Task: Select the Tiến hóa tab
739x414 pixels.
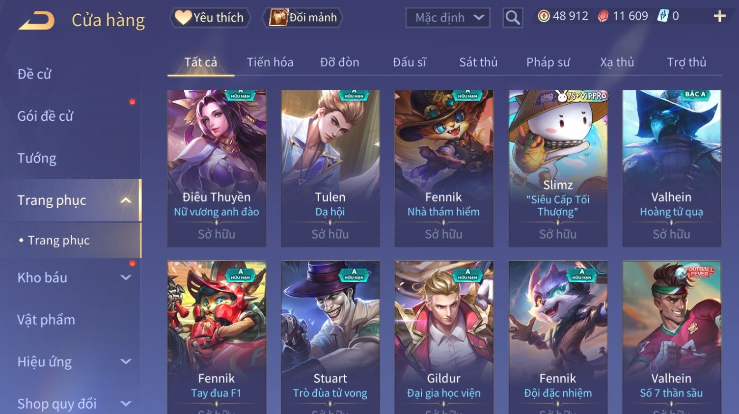Action: [x=270, y=62]
